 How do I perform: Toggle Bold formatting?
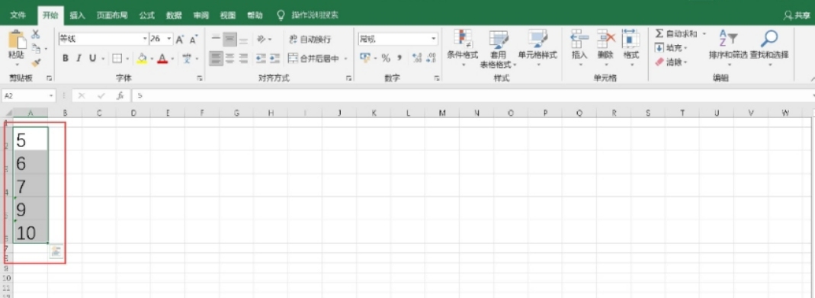point(66,58)
